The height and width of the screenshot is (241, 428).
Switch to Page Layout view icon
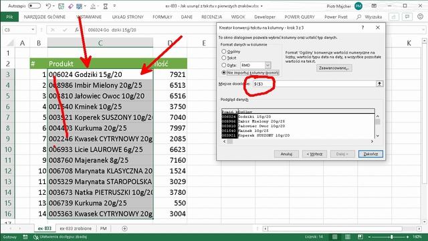[348, 236]
